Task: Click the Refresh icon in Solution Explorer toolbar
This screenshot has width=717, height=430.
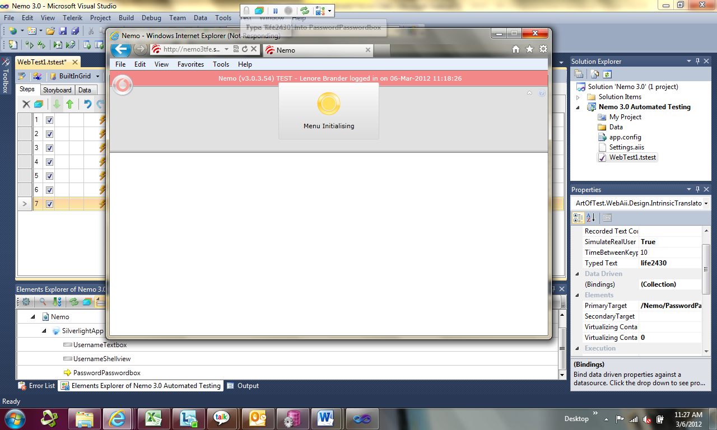Action: click(x=607, y=74)
